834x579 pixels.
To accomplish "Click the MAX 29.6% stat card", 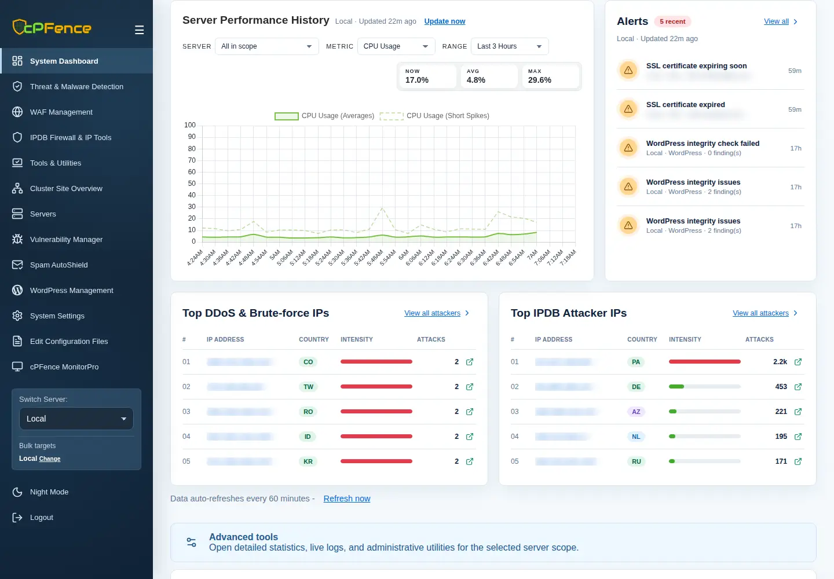I will (550, 76).
